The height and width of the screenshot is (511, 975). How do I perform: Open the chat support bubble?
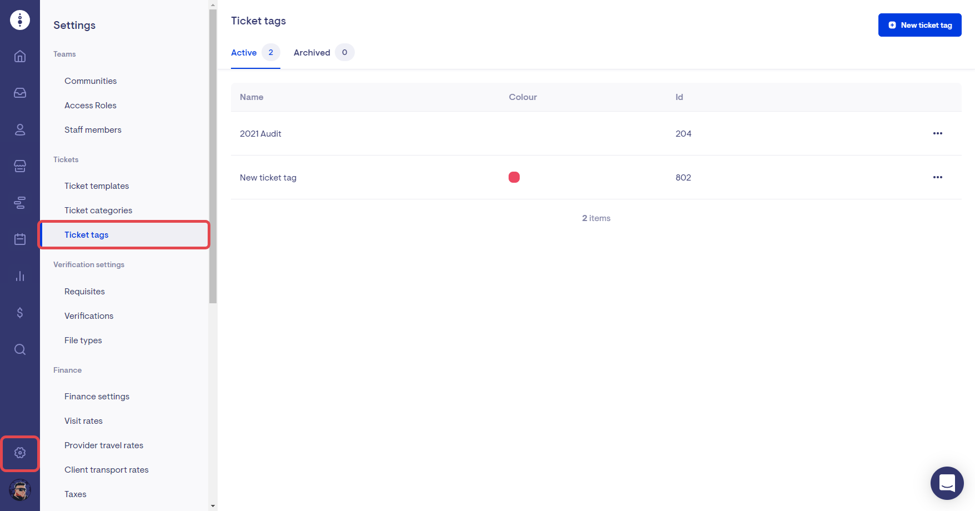point(947,483)
